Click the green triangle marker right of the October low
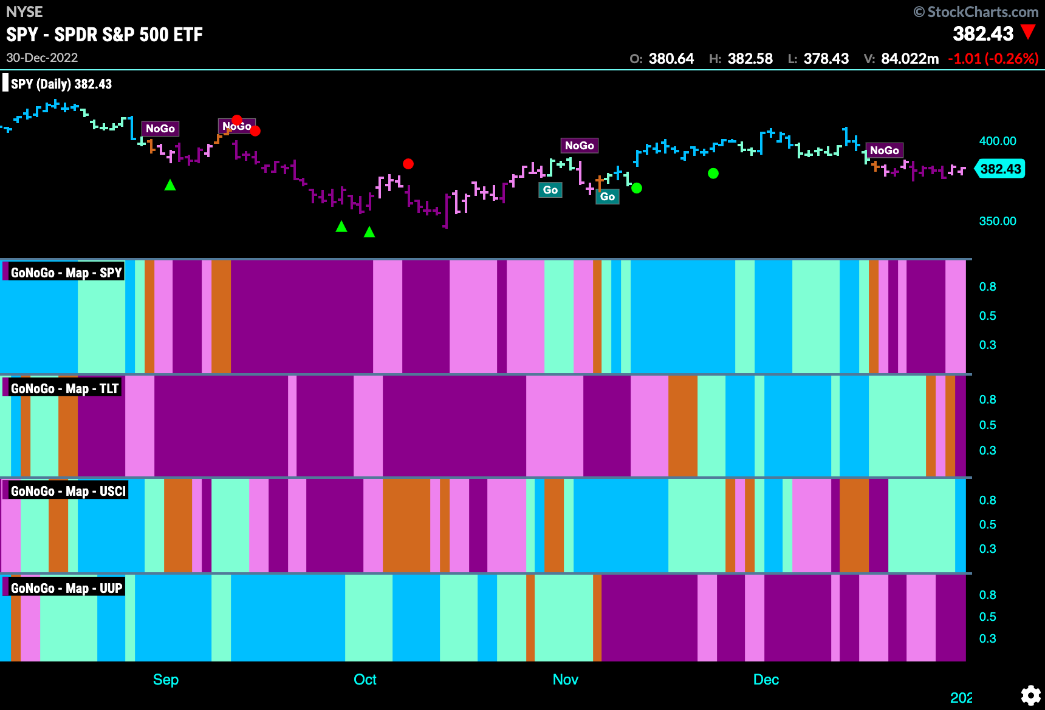 pyautogui.click(x=369, y=232)
